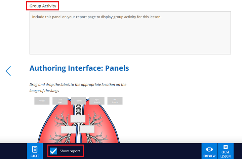Open the Pages panel
Screen dimensions: 242x159
tap(35, 151)
